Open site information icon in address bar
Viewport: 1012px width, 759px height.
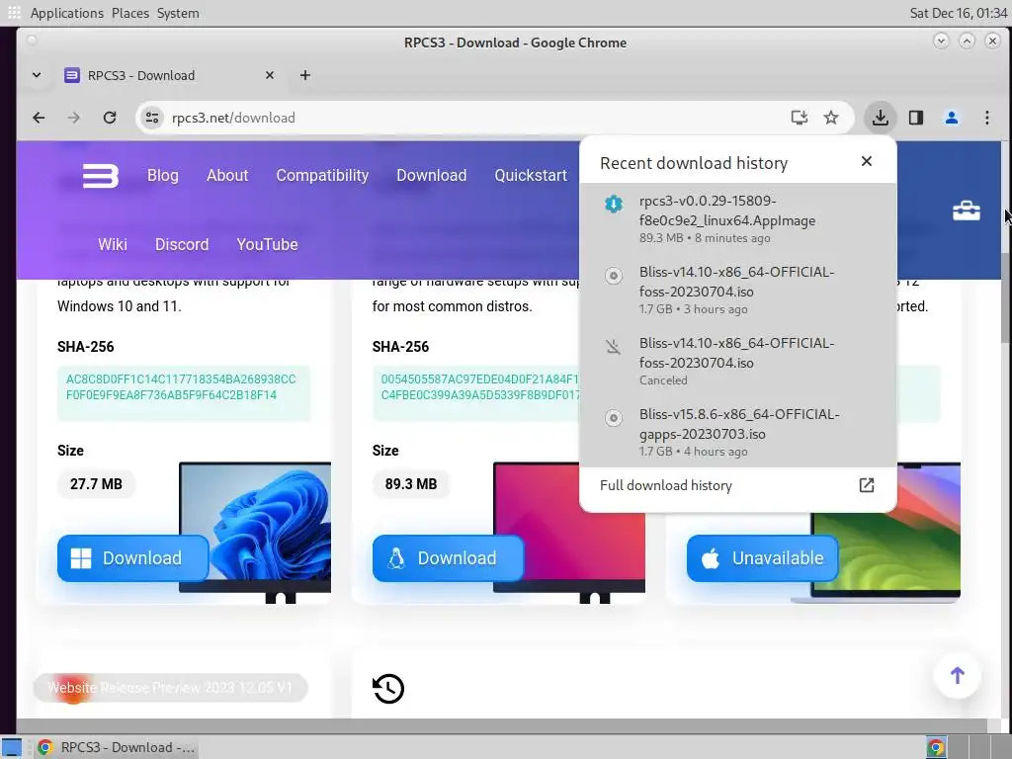click(152, 118)
